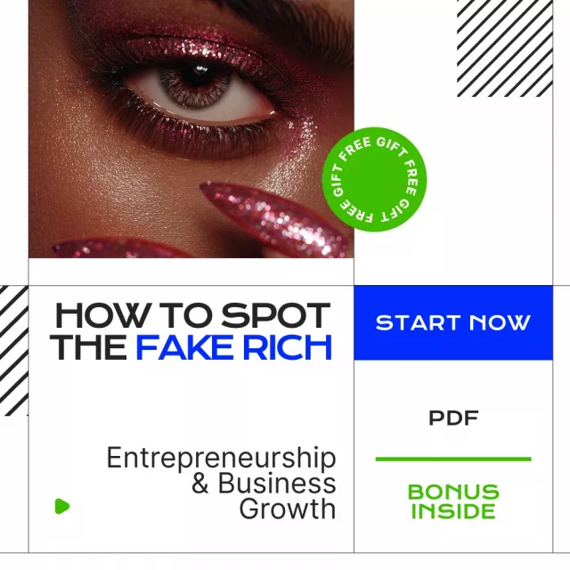
Task: Click the eye iris in the photo
Action: [x=196, y=84]
